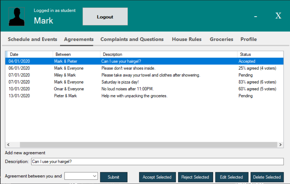Open the 'Agreement between you and' dropdown
290x184 pixels.
[81, 176]
